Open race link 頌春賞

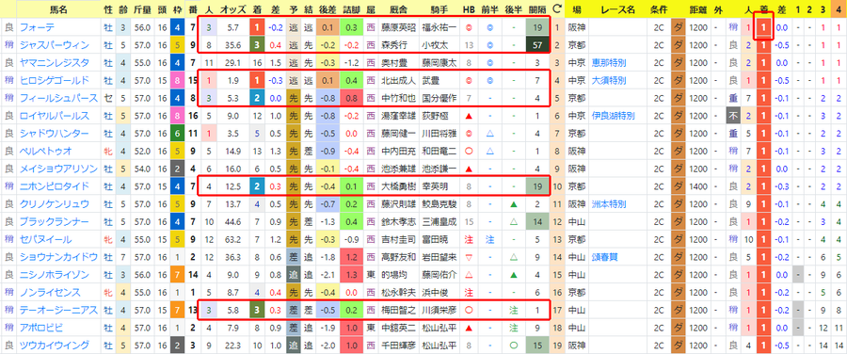tap(604, 257)
